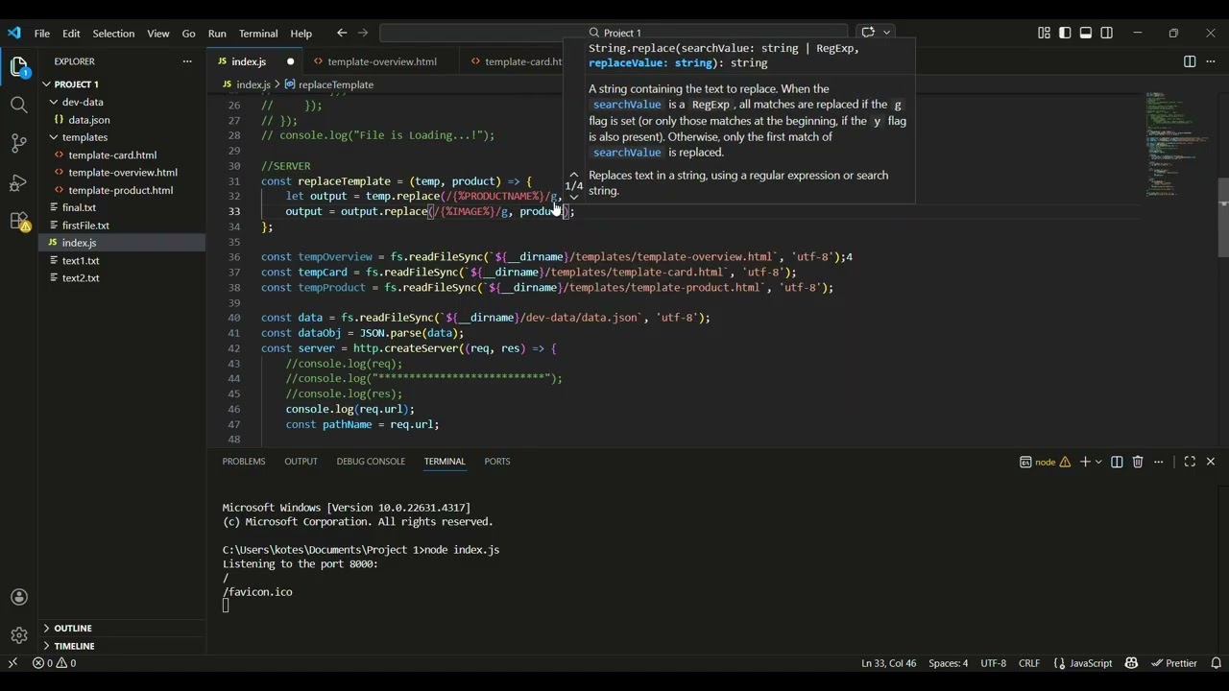
Task: Click the code minimap
Action: click(1177, 144)
